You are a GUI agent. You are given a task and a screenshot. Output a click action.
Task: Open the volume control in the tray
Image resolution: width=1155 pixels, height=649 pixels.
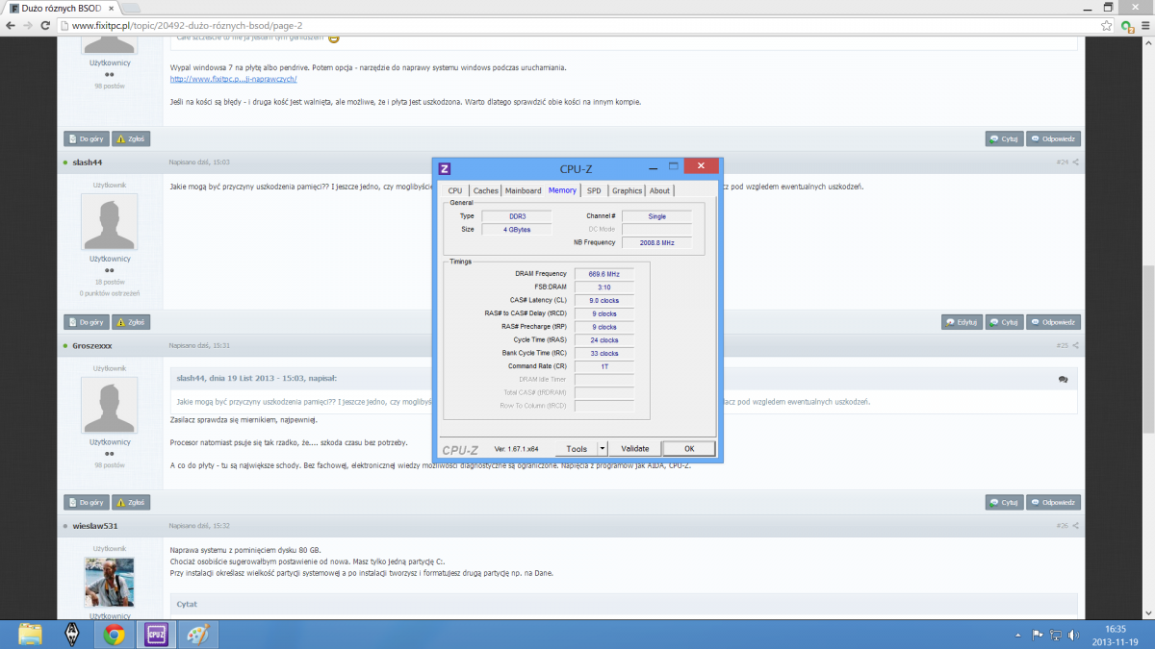pos(1071,635)
